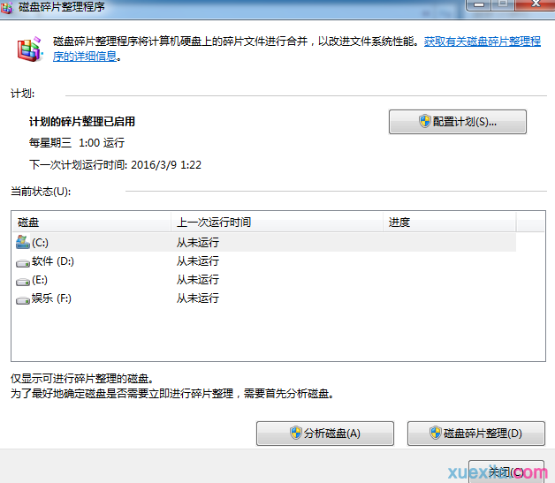
Task: Click the next run time 2016/3/9 1:22
Action: tap(166, 165)
